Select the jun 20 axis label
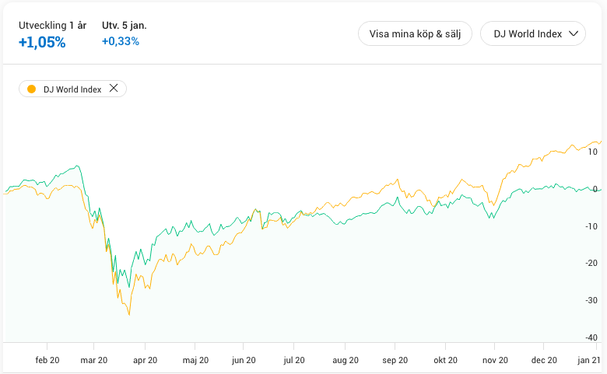 point(244,360)
